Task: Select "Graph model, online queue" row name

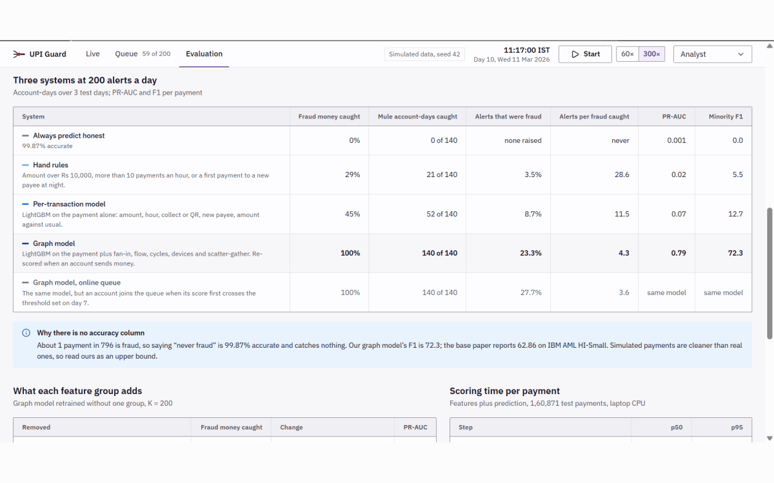Action: [x=77, y=283]
